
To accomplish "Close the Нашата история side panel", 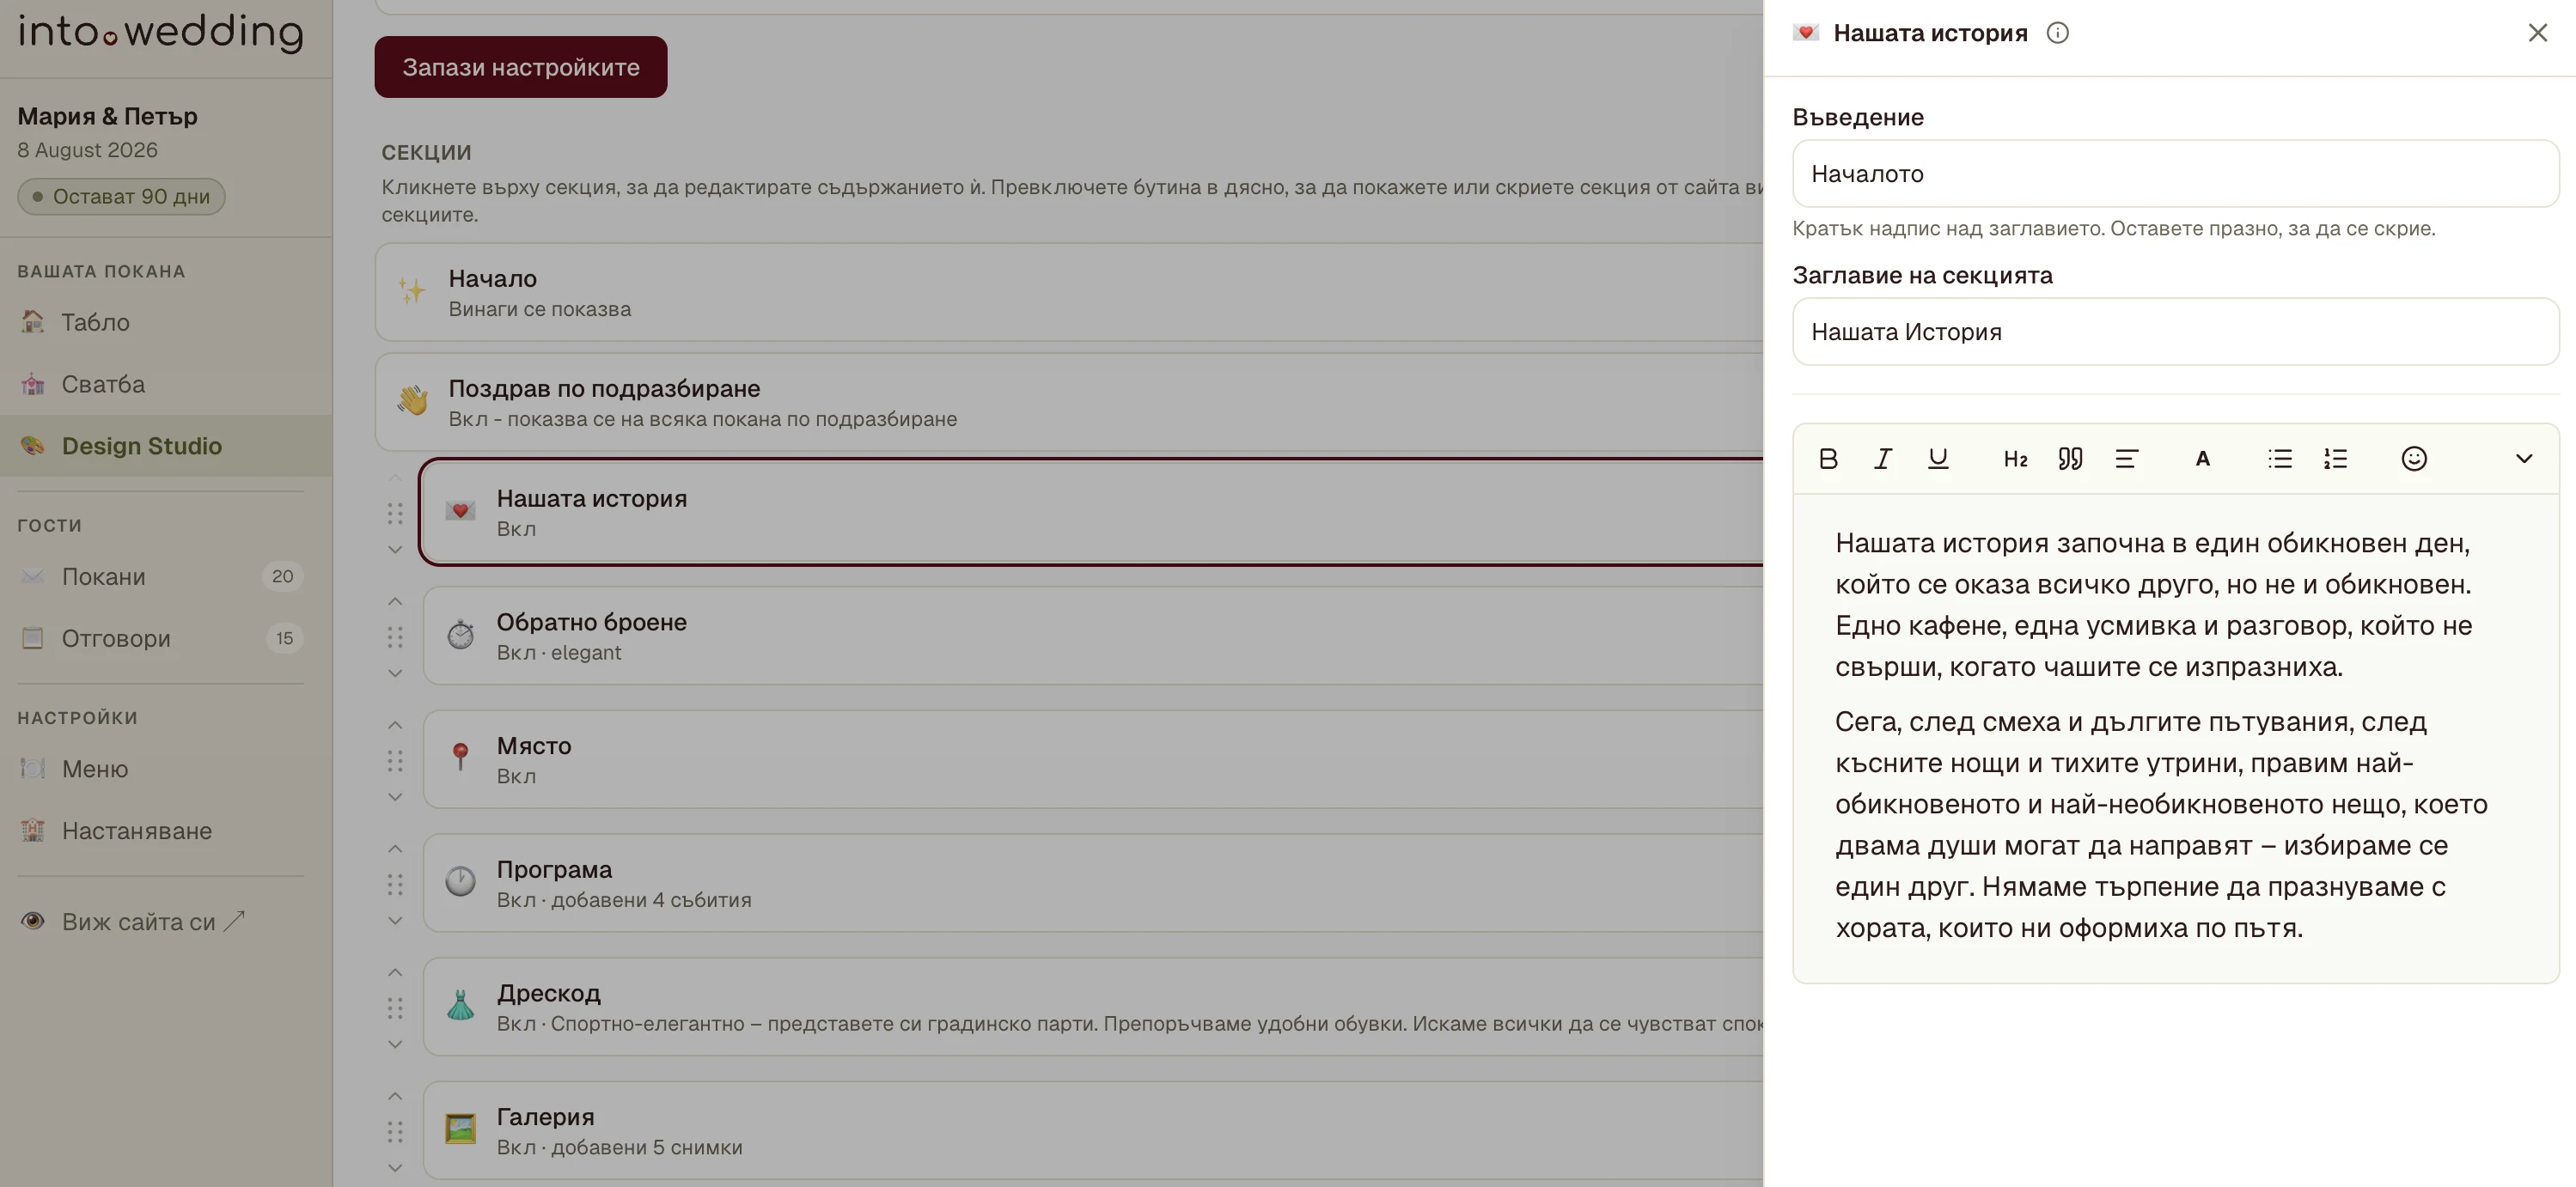I will 2538,33.
